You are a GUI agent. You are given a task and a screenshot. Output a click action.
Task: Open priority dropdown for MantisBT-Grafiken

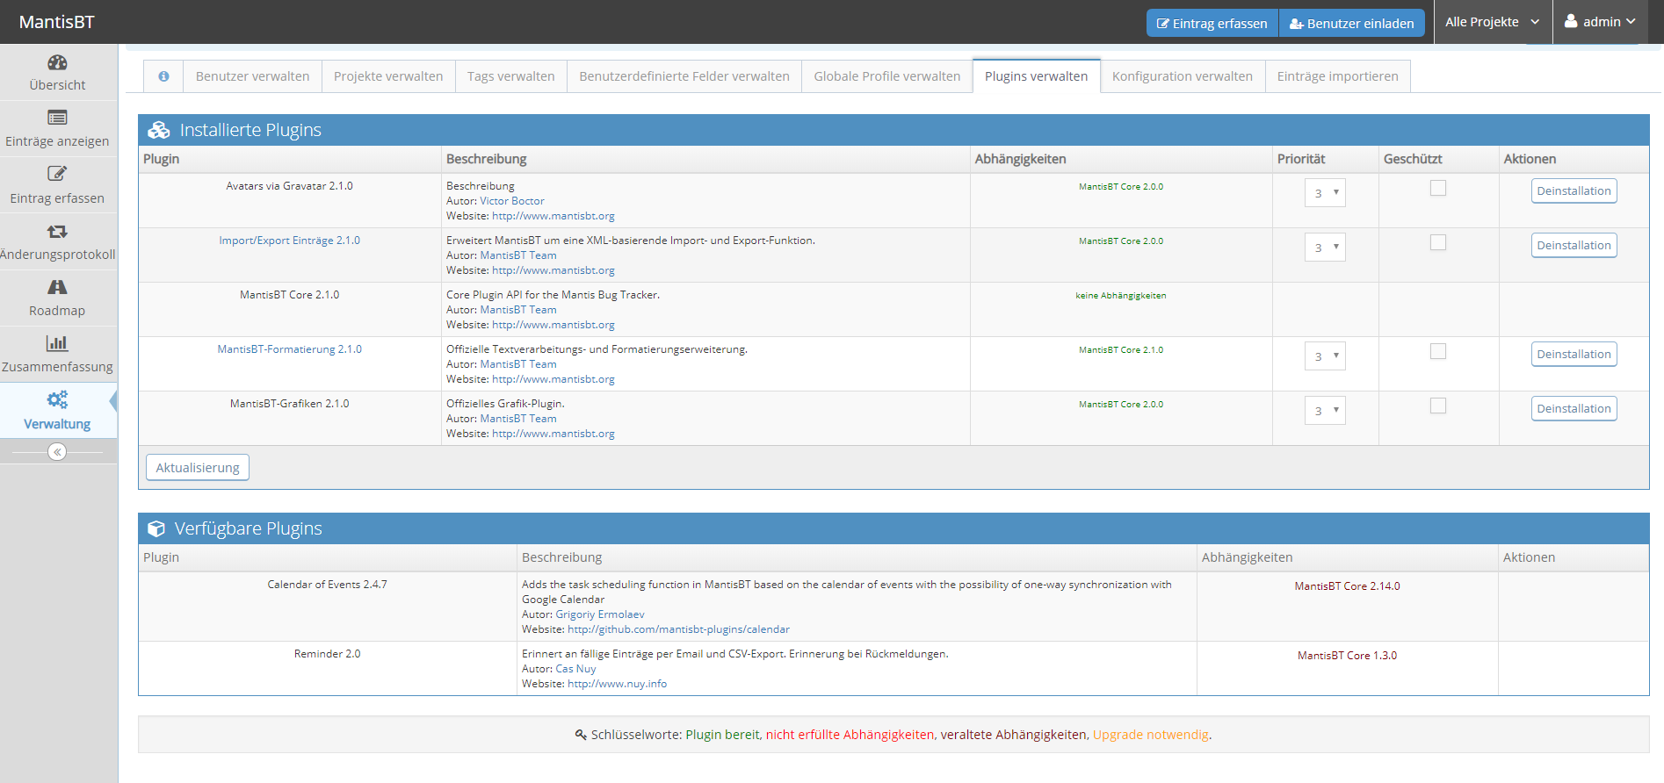click(1325, 411)
